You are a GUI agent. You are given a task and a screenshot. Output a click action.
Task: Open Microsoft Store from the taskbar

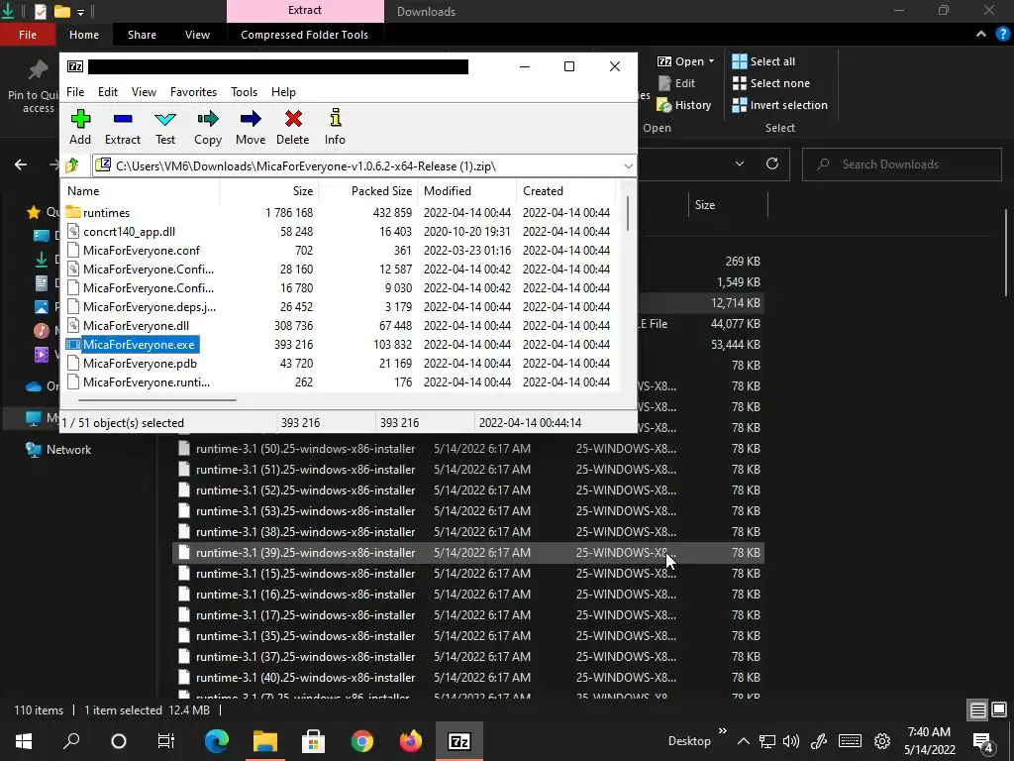(x=313, y=741)
